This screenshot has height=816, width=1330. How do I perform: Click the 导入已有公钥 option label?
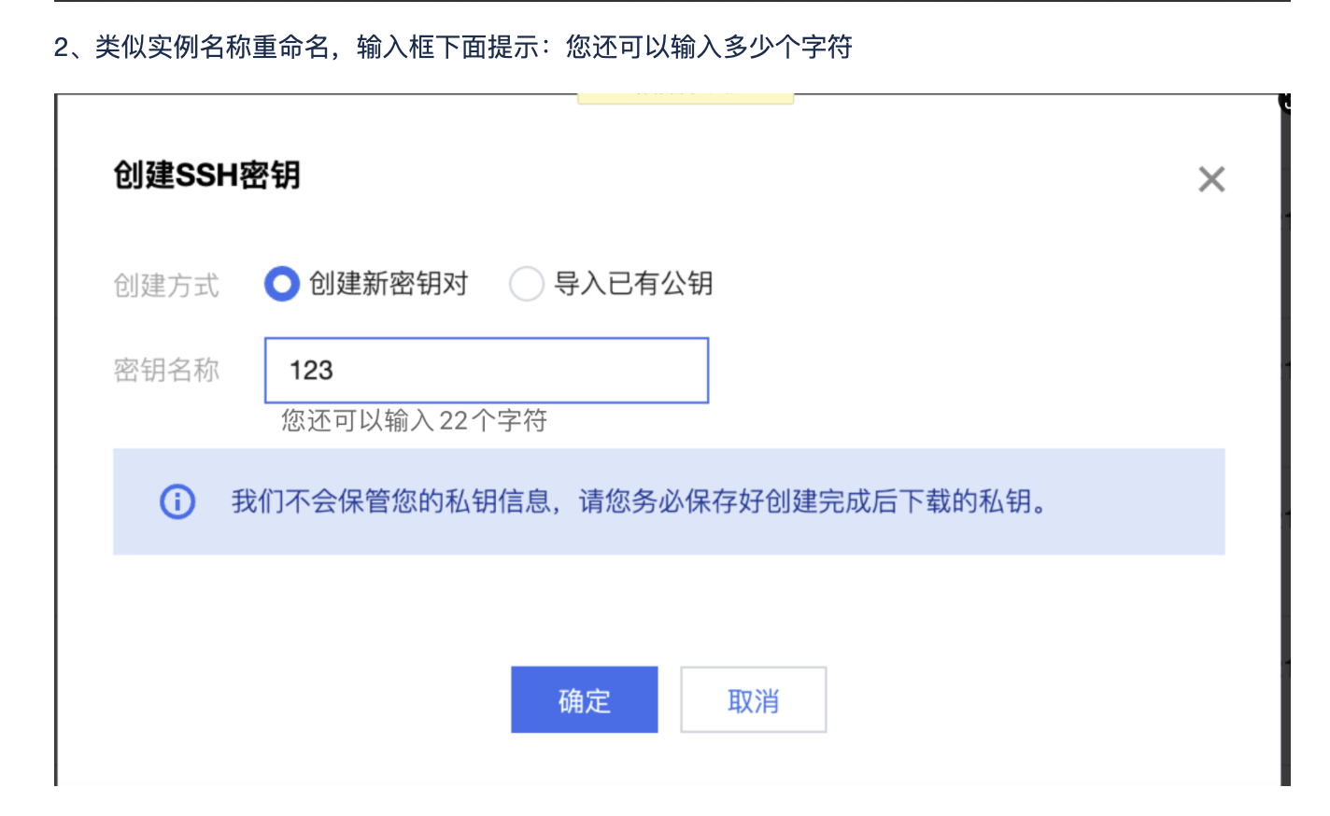tap(634, 284)
